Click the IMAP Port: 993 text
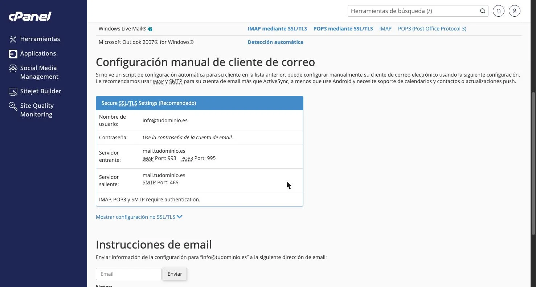Image resolution: width=536 pixels, height=287 pixels. click(159, 158)
